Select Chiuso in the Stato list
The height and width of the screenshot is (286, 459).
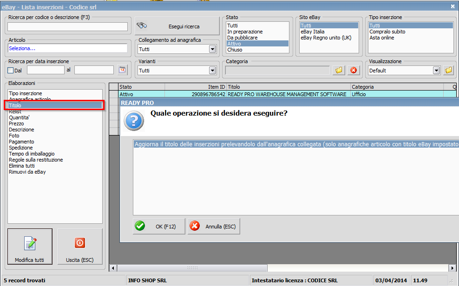(257, 50)
